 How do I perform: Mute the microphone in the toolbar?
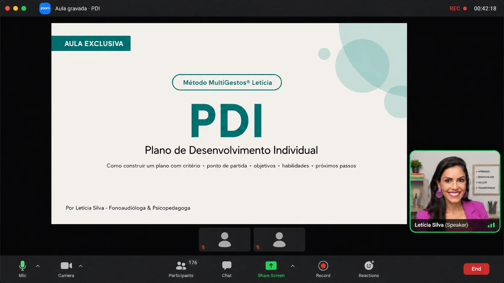pyautogui.click(x=23, y=269)
